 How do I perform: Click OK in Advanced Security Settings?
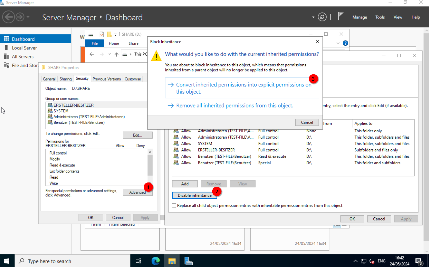coord(352,219)
